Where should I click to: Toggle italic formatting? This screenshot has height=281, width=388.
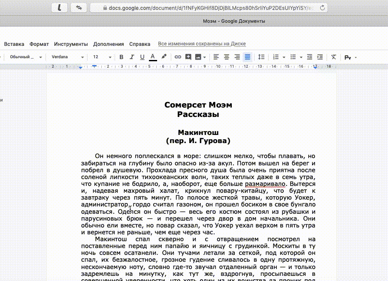coord(132,57)
